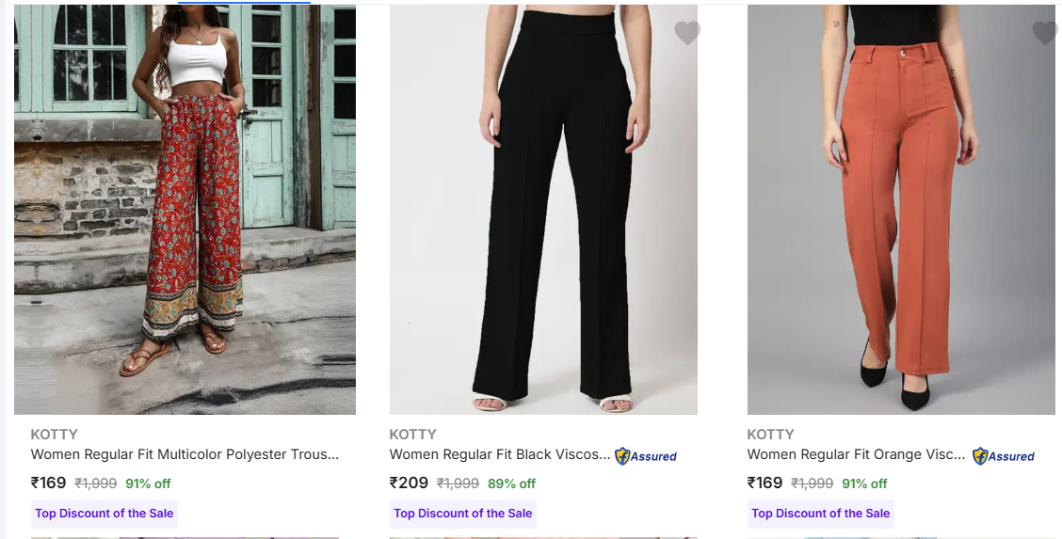Click KOTTY brand above orange trousers
Viewport: 1062px width, 539px height.
click(771, 435)
